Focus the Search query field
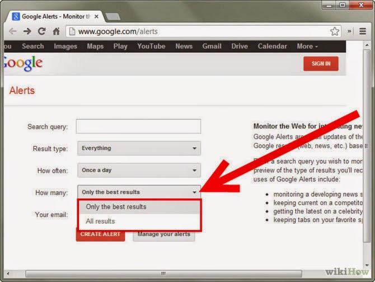This screenshot has width=375, height=282. [138, 126]
